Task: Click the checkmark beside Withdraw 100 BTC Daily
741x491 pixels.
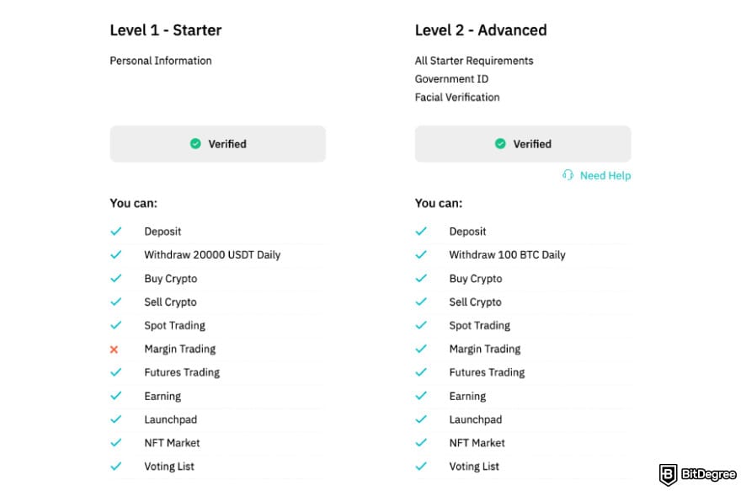Action: 420,254
